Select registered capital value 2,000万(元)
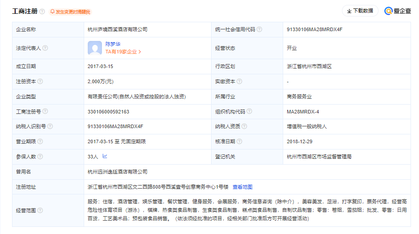419x234 pixels. click(101, 81)
